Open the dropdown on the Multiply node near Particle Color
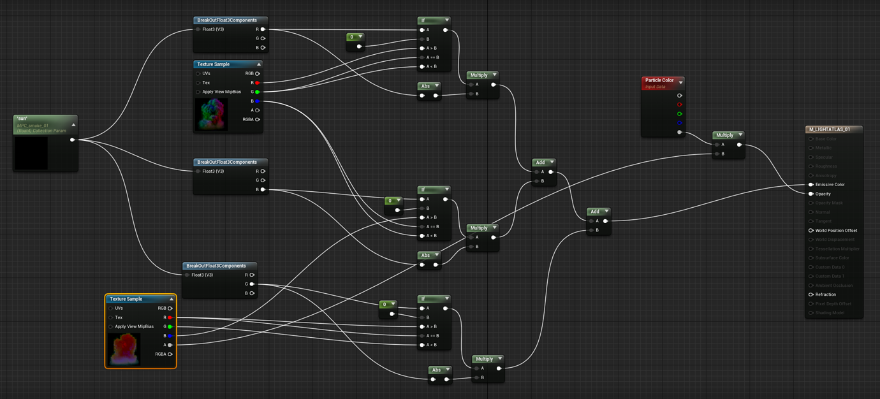The width and height of the screenshot is (880, 399). tap(741, 134)
